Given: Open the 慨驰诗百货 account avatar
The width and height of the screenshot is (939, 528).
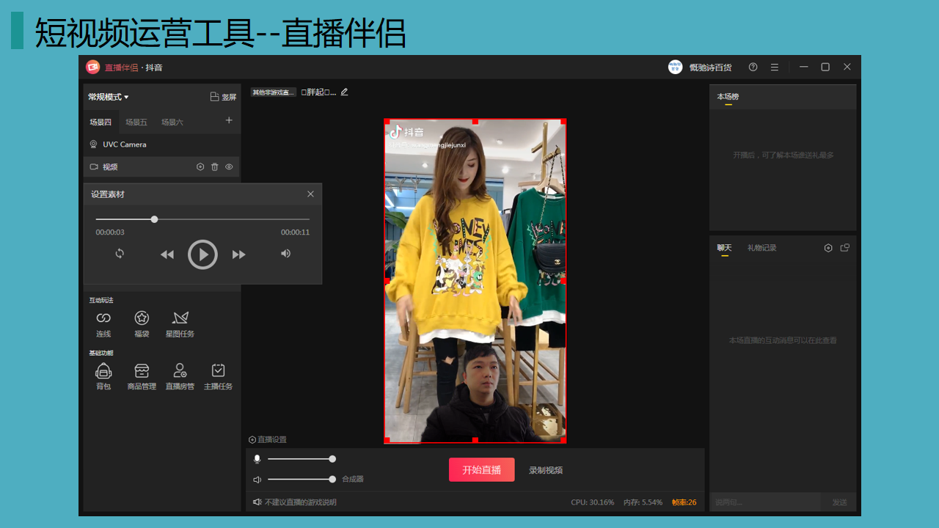Looking at the screenshot, I should tap(675, 67).
